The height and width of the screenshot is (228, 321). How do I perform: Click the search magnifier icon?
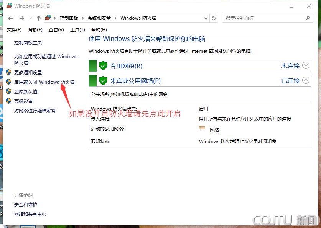tap(308, 18)
